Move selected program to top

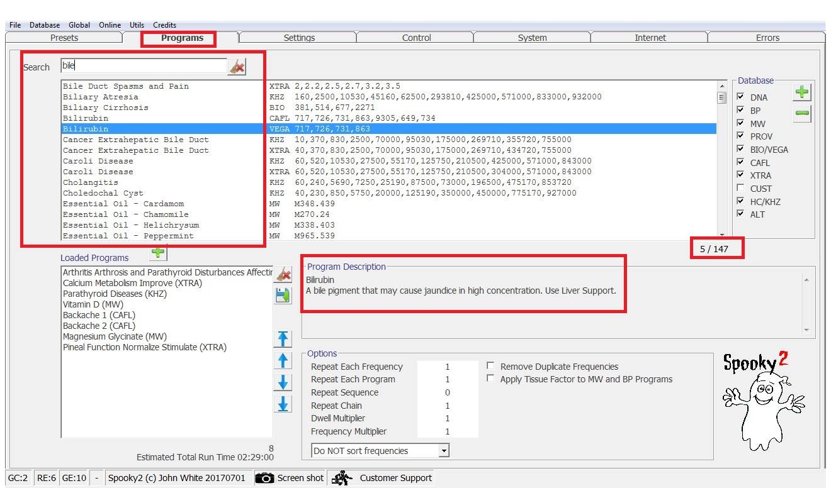tap(283, 339)
